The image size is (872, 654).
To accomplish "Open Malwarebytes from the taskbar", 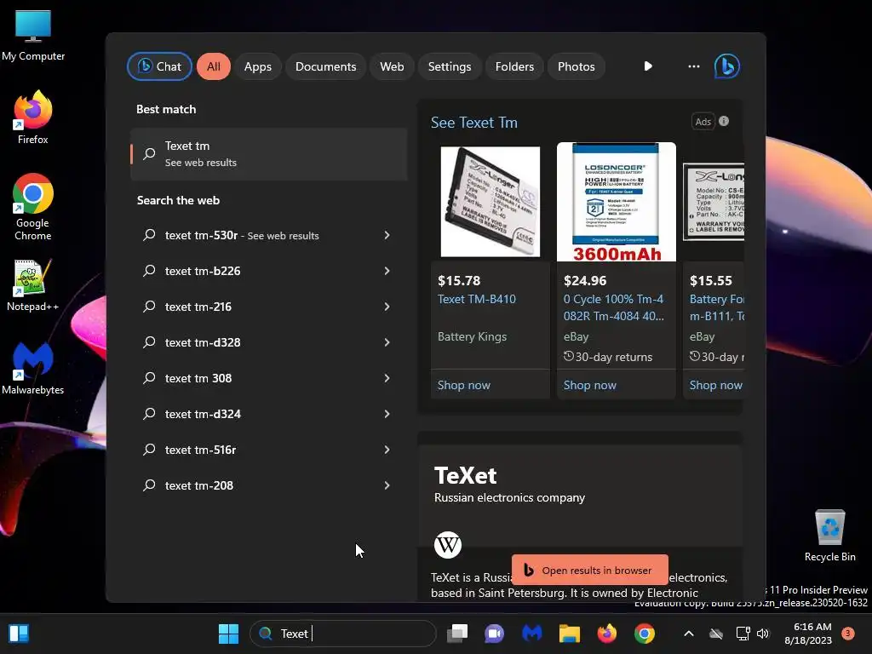I will tap(532, 634).
